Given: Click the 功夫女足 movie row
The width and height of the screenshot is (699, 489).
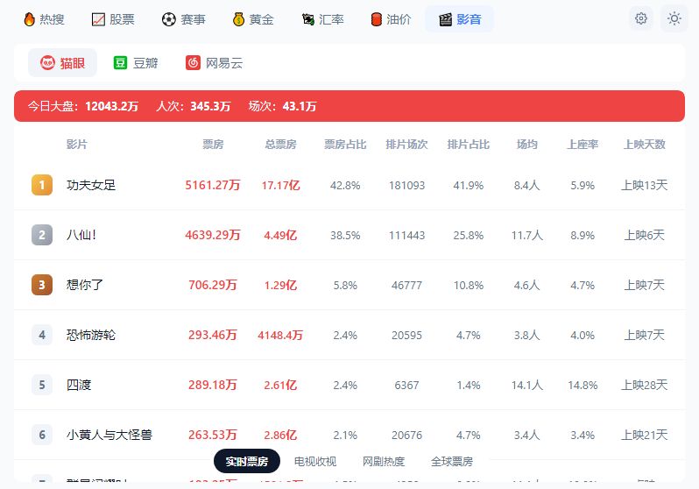Looking at the screenshot, I should [x=349, y=185].
